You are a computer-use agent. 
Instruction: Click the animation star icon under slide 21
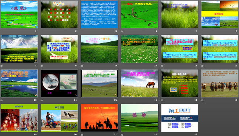pos(82,135)
